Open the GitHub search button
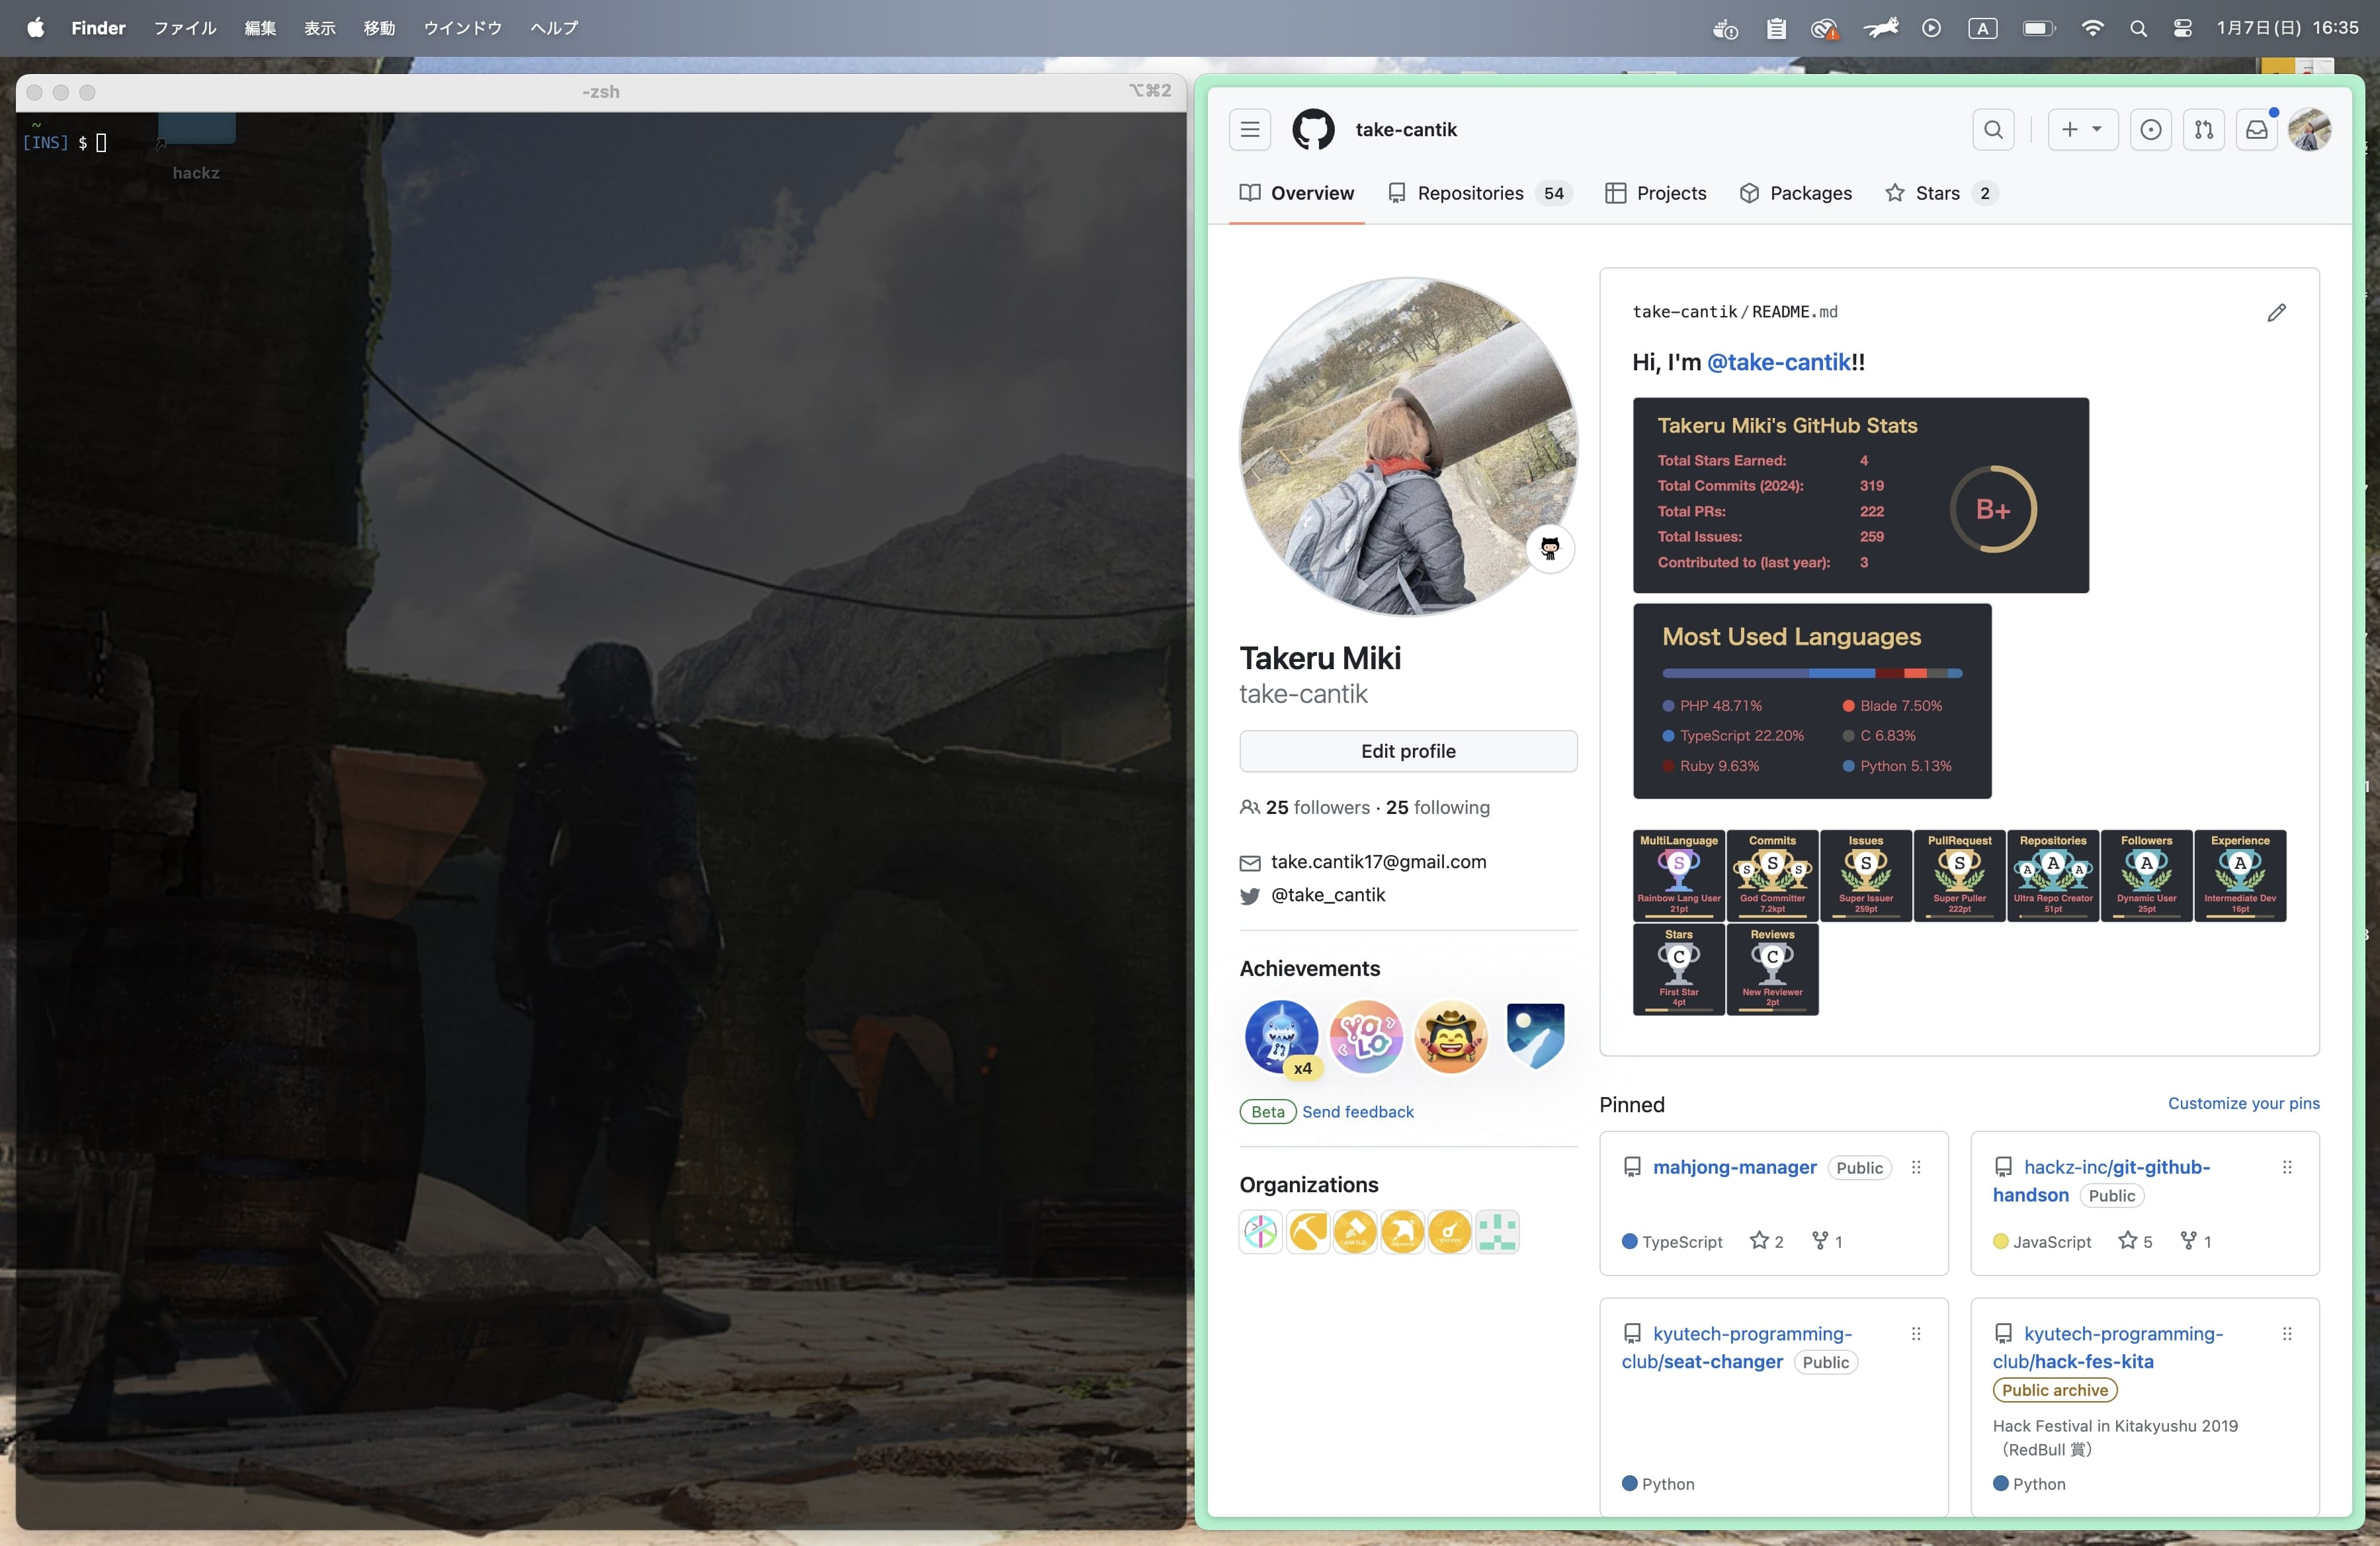Screen dimensions: 2380x1546 click(x=1993, y=130)
